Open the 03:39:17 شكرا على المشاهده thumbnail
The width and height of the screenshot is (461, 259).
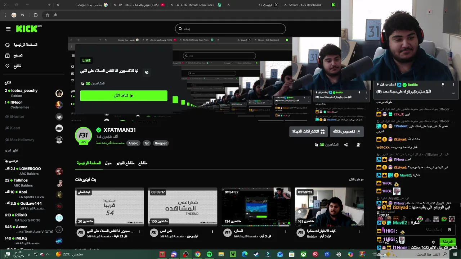coord(183,207)
